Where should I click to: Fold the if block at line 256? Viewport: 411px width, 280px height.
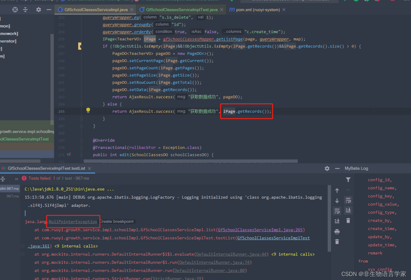pyautogui.click(x=81, y=46)
